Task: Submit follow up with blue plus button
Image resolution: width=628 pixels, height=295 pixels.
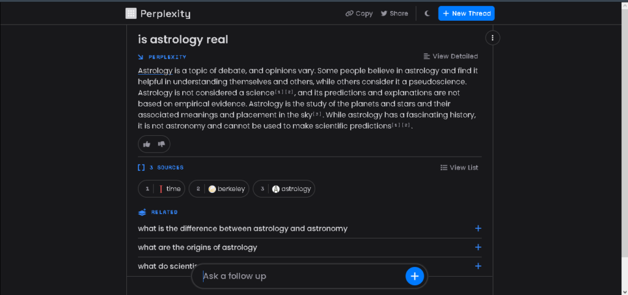Action: pyautogui.click(x=415, y=276)
